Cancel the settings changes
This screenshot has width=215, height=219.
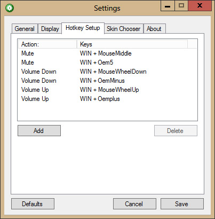134,204
